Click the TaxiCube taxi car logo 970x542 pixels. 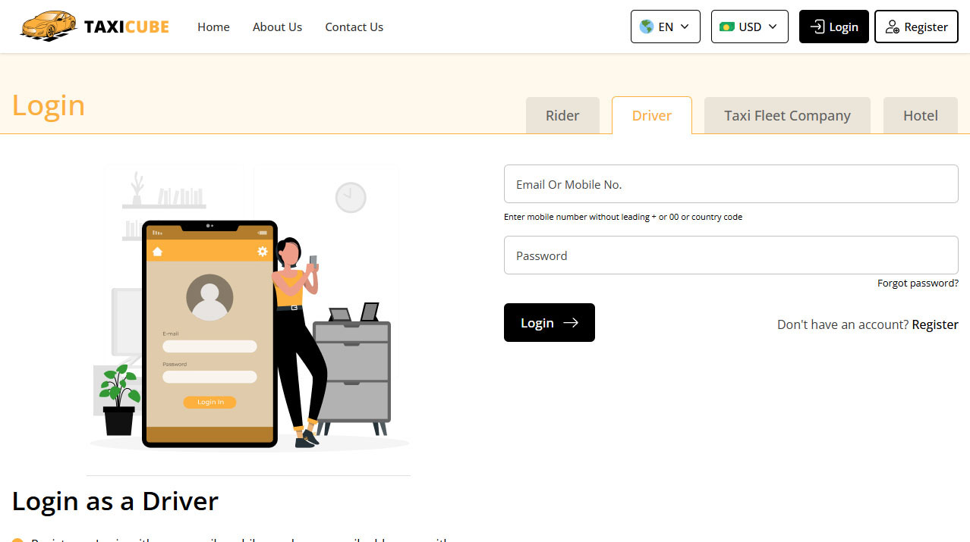coord(46,25)
